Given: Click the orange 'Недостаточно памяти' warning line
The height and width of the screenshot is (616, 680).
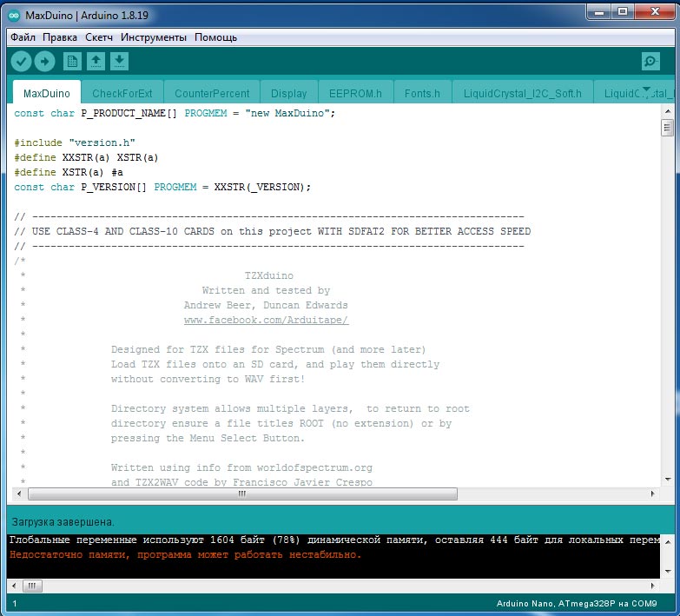Looking at the screenshot, I should tap(185, 555).
